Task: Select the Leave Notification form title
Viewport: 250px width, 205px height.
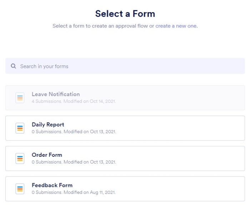Action: point(56,94)
